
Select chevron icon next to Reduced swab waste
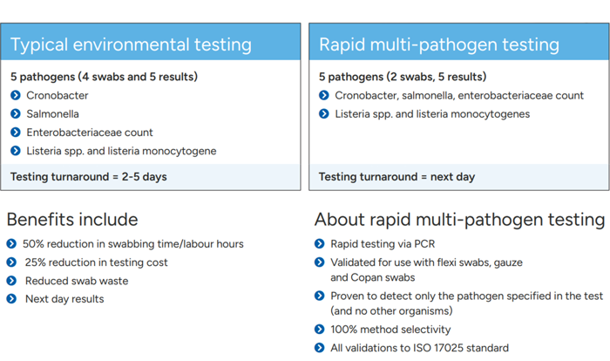11,281
